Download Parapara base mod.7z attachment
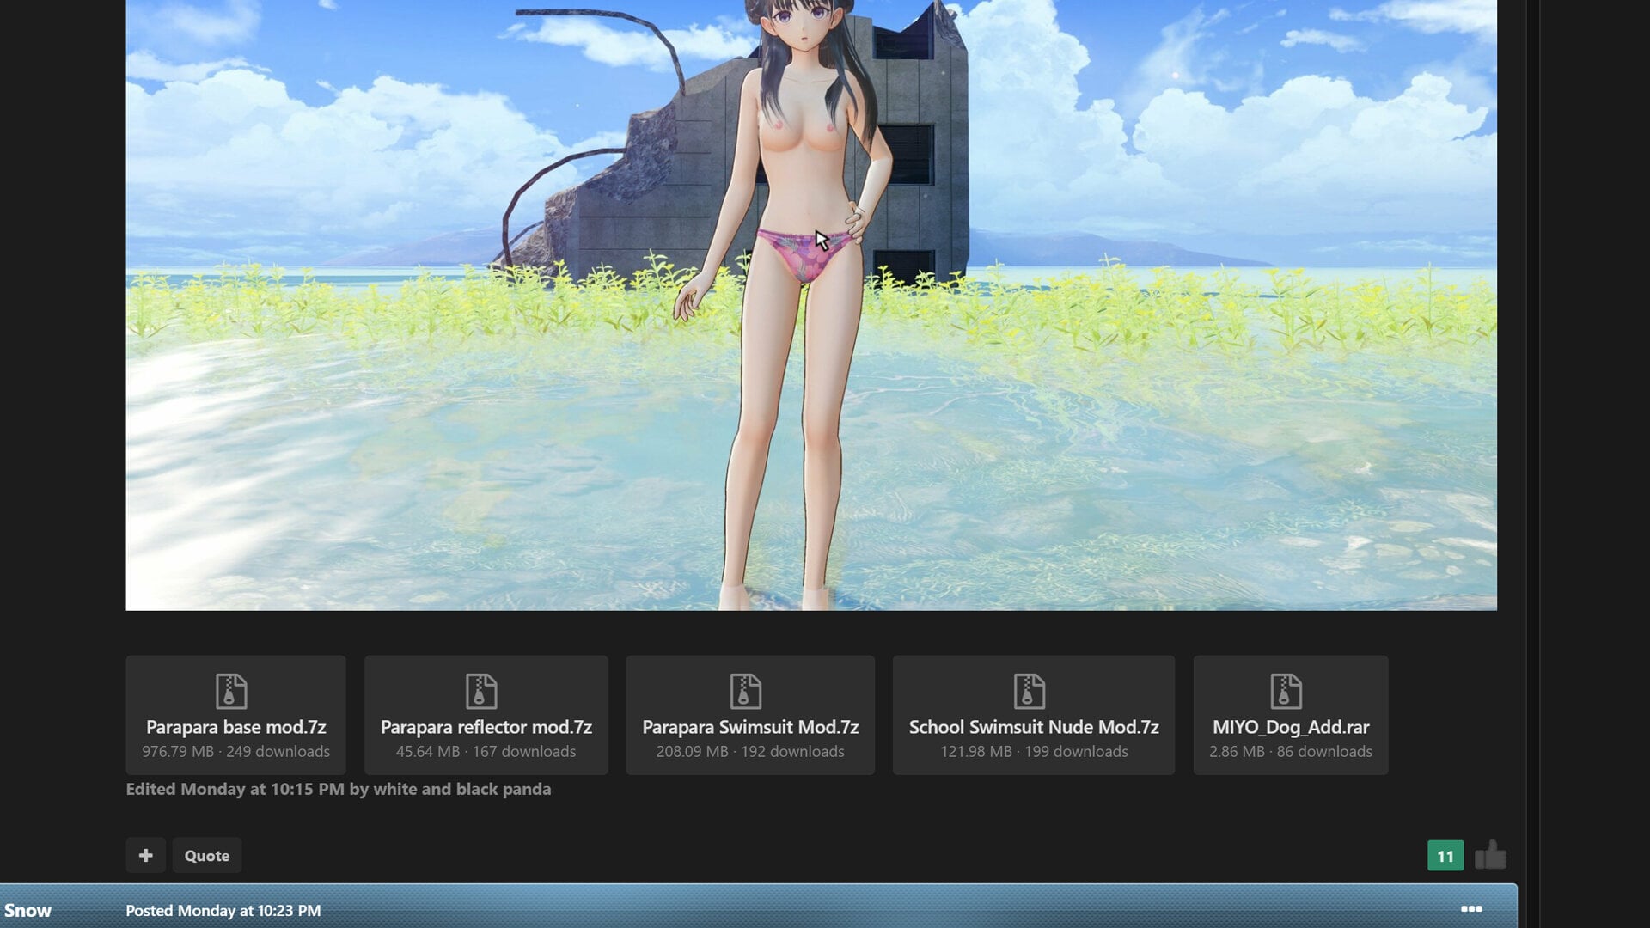 coord(235,715)
